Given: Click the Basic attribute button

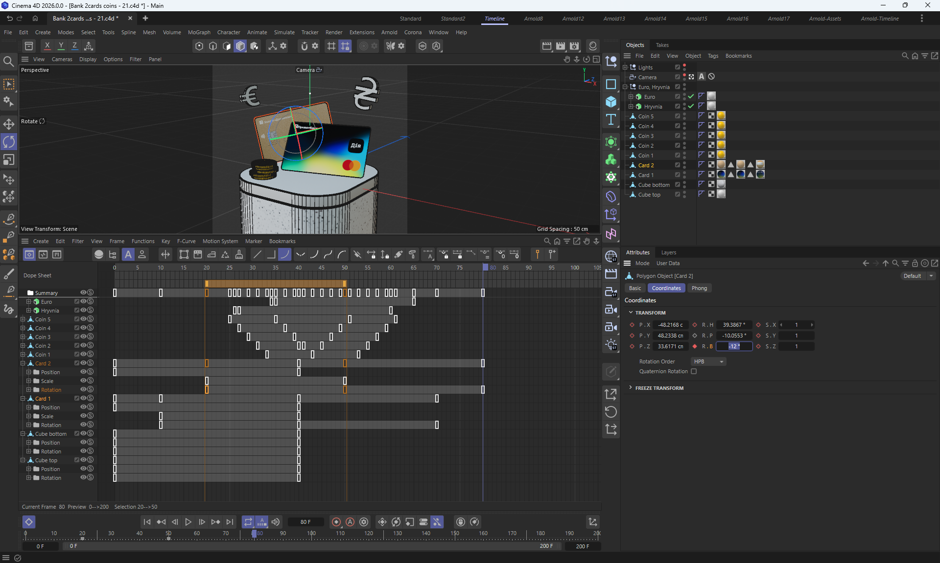Looking at the screenshot, I should coord(635,288).
